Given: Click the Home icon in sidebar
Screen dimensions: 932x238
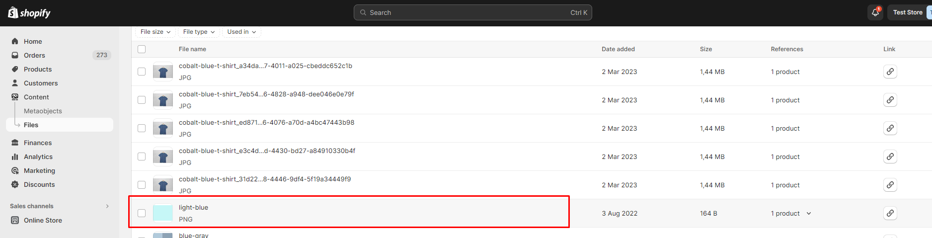Looking at the screenshot, I should [x=15, y=41].
